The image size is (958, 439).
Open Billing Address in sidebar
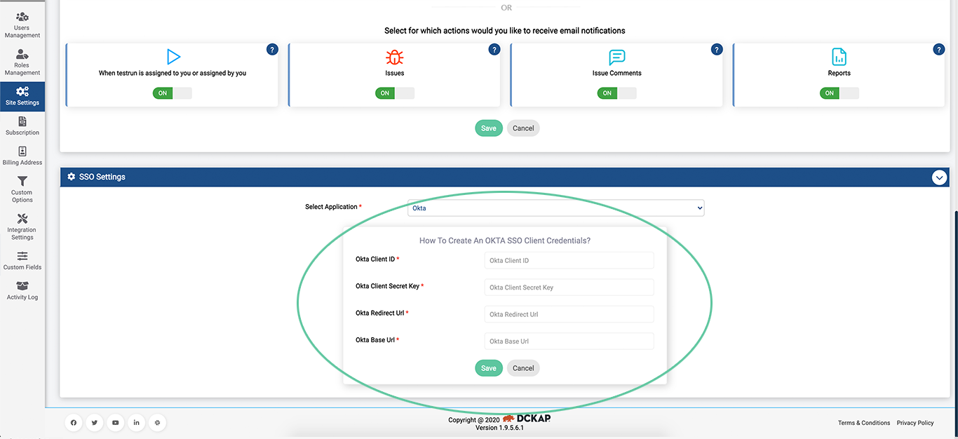click(22, 156)
